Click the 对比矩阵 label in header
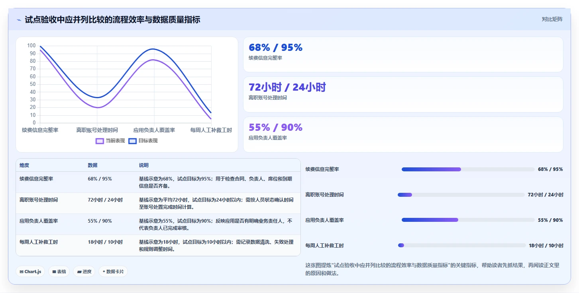The height and width of the screenshot is (293, 579). [552, 19]
